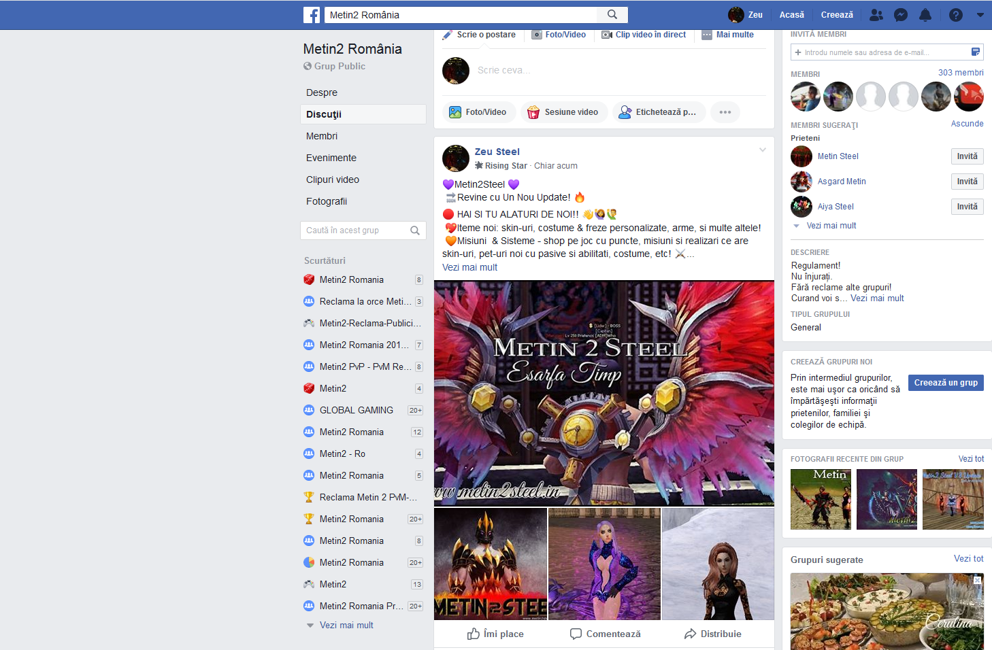This screenshot has height=650, width=992.
Task: Open the 303 membri link
Action: point(961,73)
